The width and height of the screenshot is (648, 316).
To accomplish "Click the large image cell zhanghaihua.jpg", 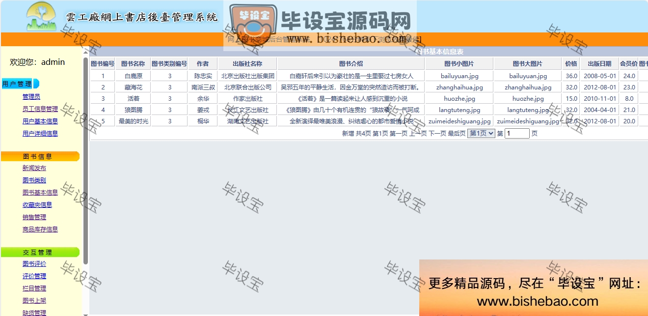I will [x=528, y=87].
